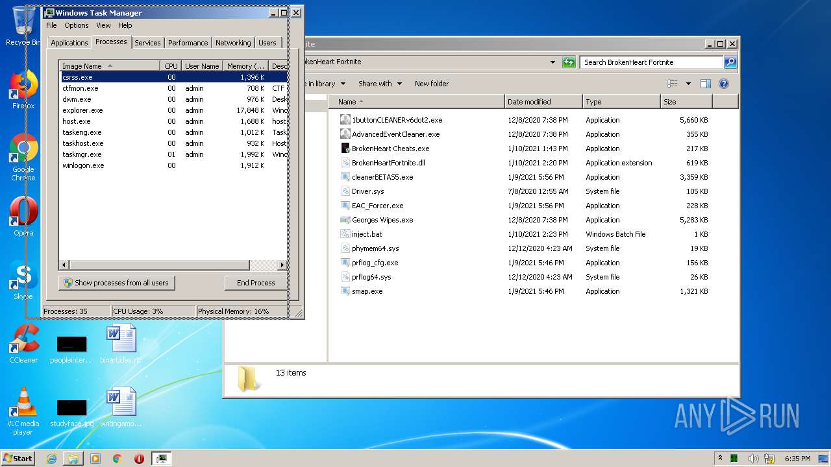Click the volume tray icon
Screen dimensions: 831x467
(753, 459)
